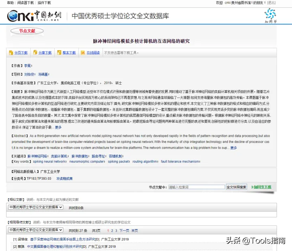Open keyword 容错机制

[x=116, y=156]
